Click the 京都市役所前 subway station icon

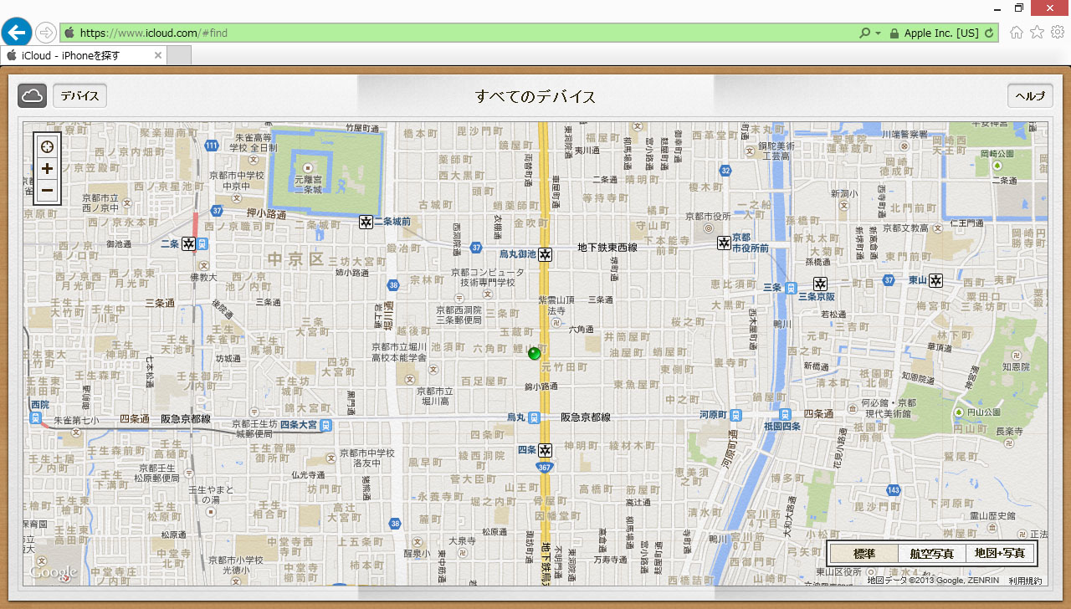[724, 243]
